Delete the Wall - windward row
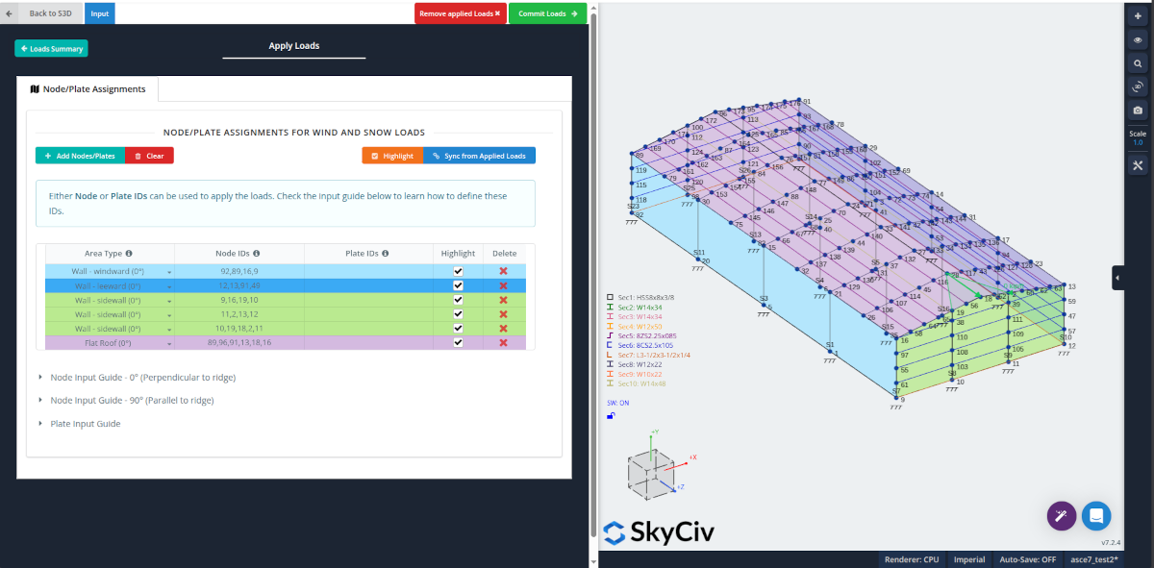Image resolution: width=1154 pixels, height=568 pixels. tap(503, 272)
